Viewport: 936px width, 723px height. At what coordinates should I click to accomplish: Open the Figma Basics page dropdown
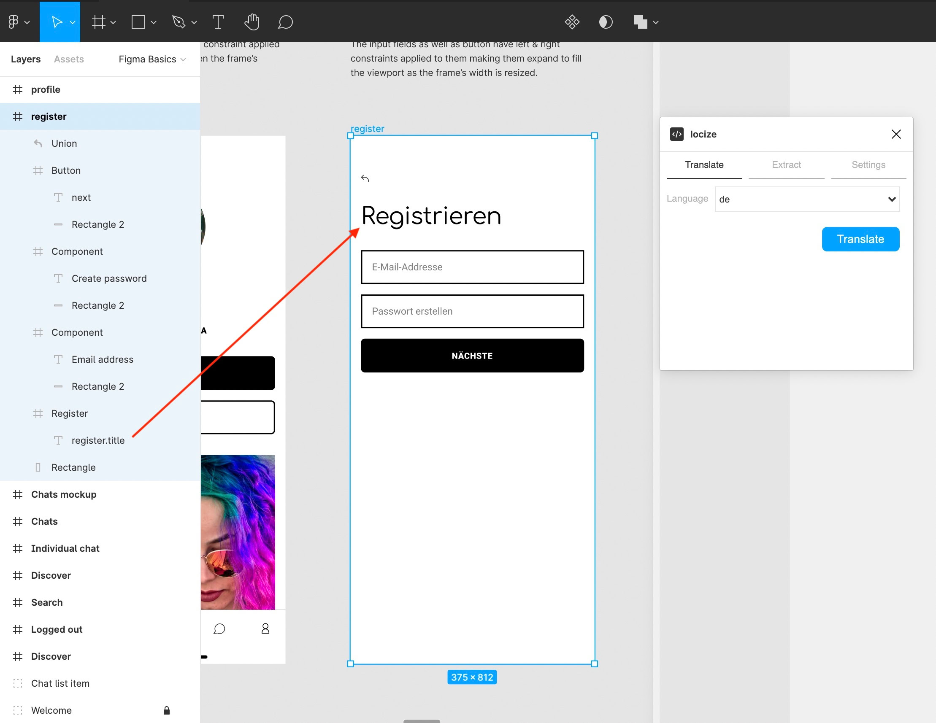152,59
